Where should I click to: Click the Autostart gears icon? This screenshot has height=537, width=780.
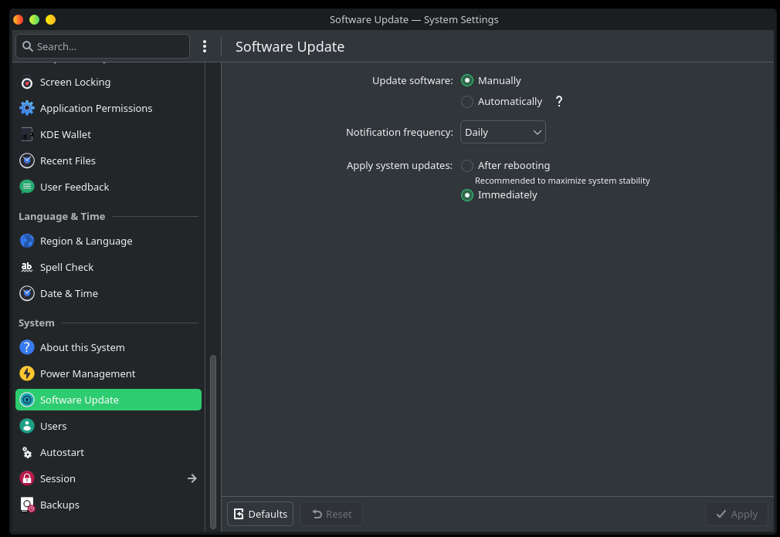[27, 452]
